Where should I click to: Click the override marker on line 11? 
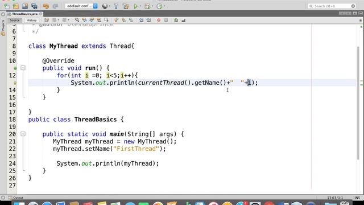(x=15, y=68)
